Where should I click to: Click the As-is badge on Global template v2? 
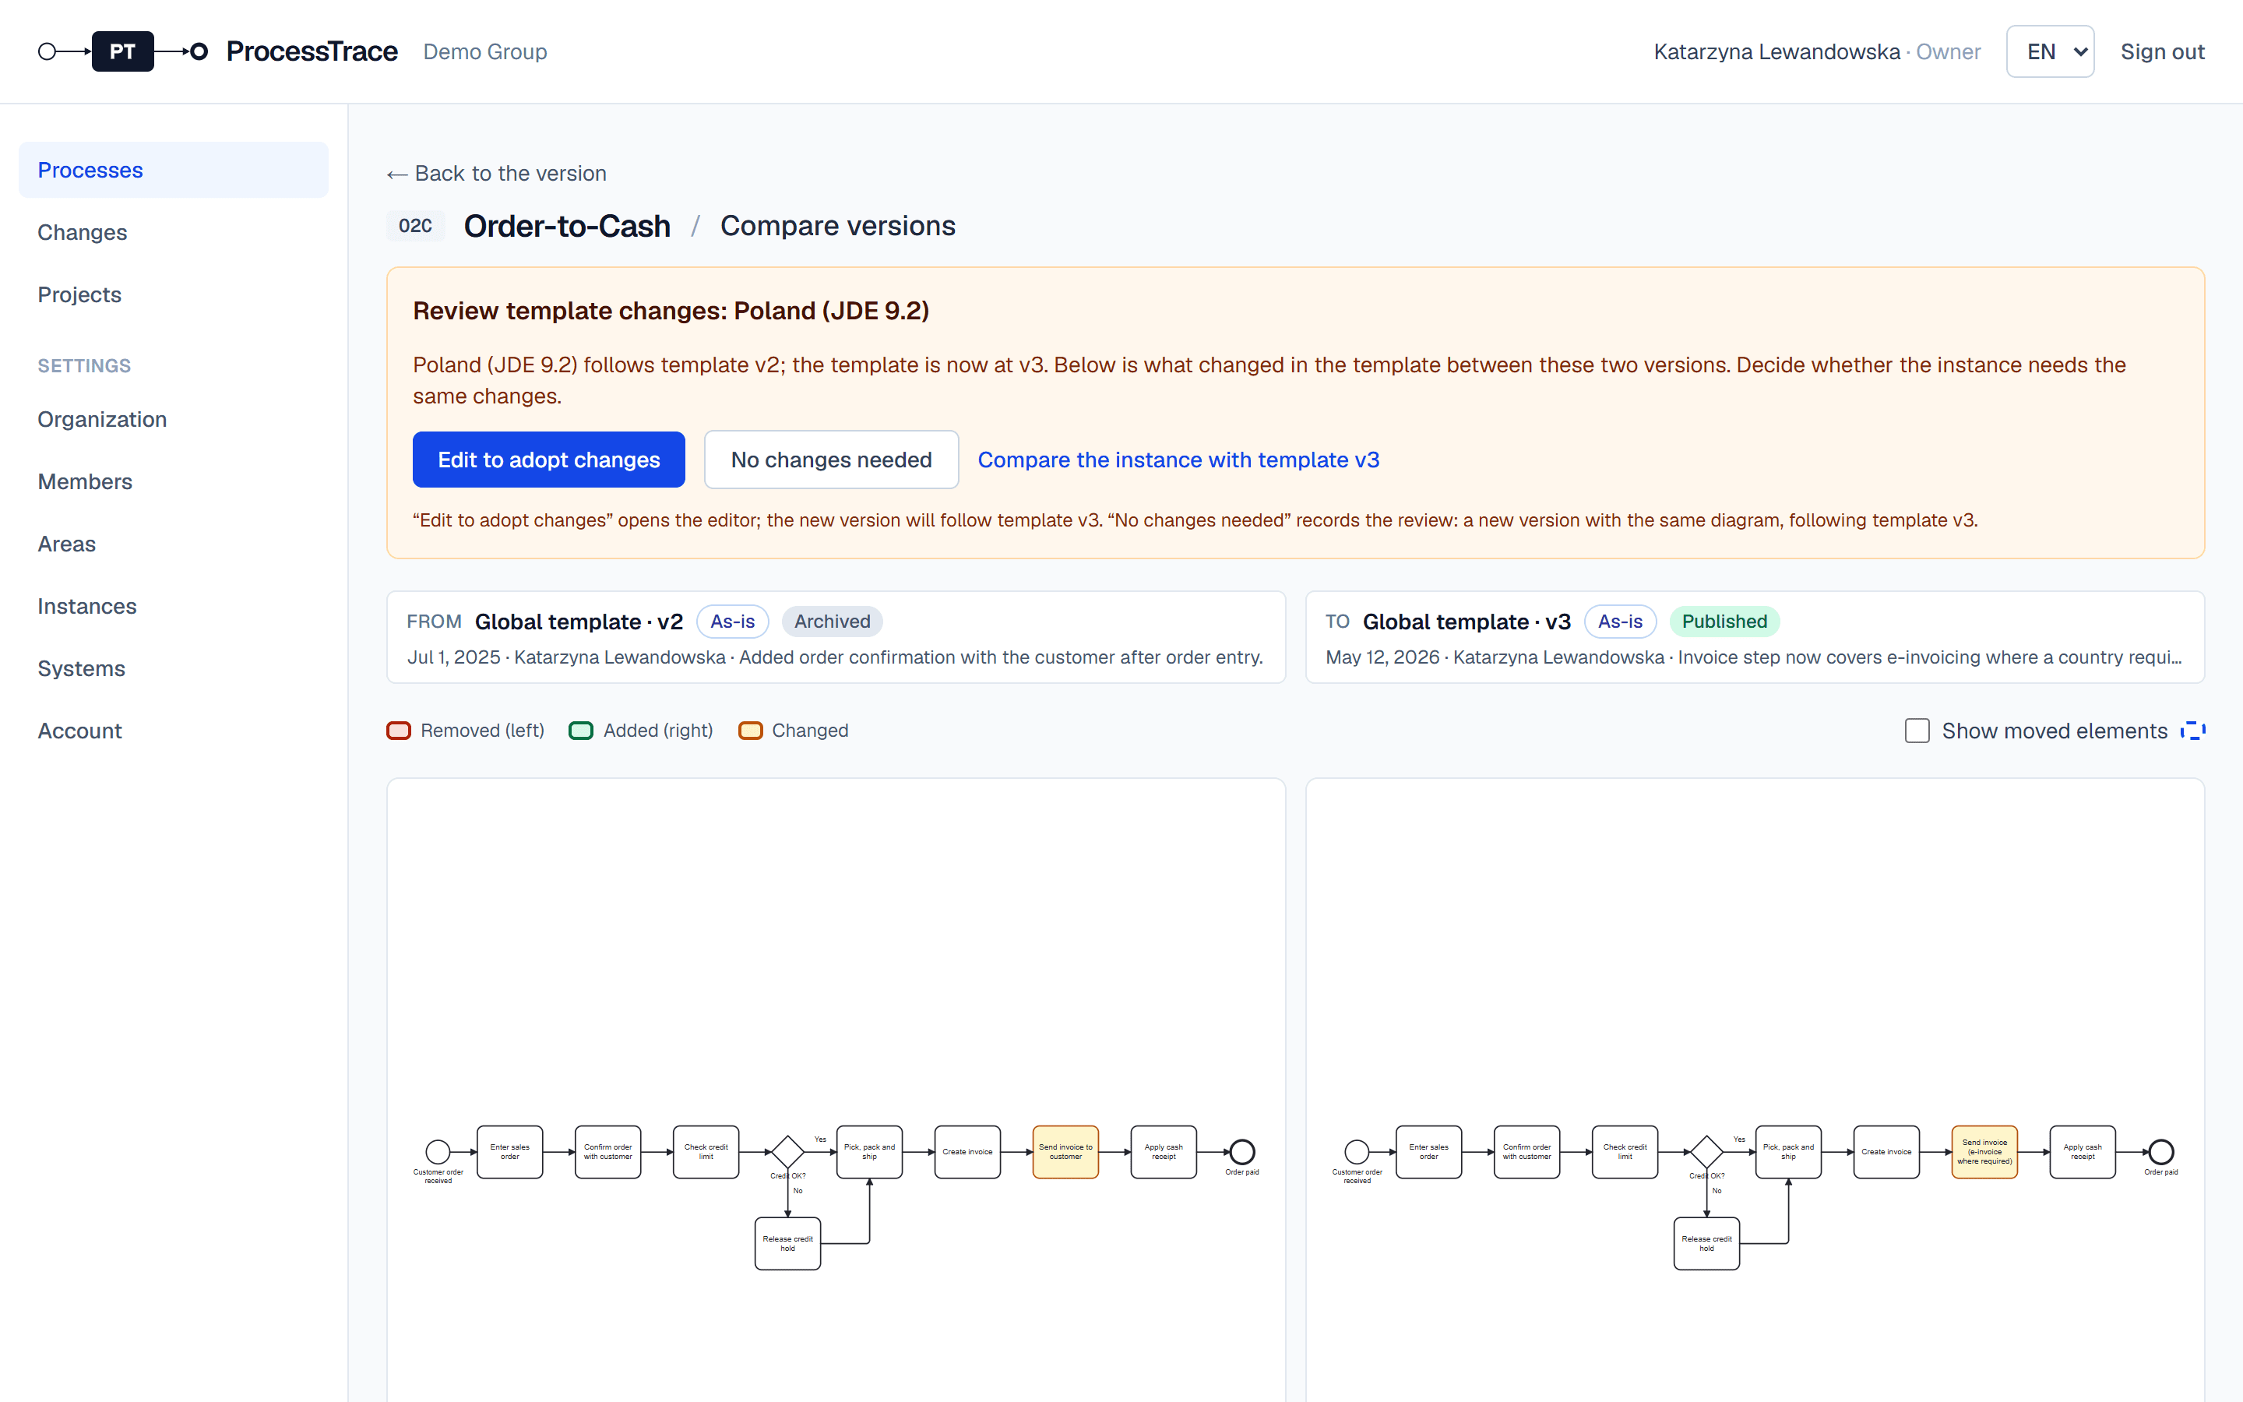732,622
